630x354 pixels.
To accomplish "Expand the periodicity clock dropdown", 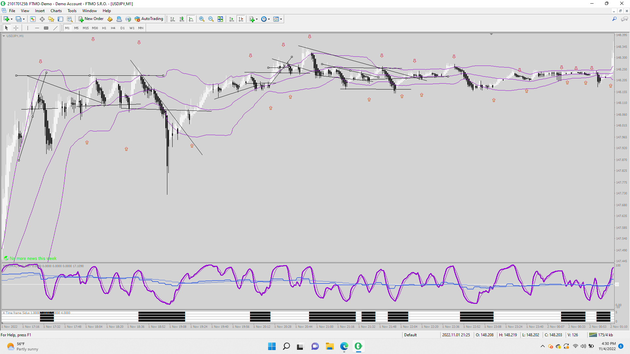I will tap(269, 19).
